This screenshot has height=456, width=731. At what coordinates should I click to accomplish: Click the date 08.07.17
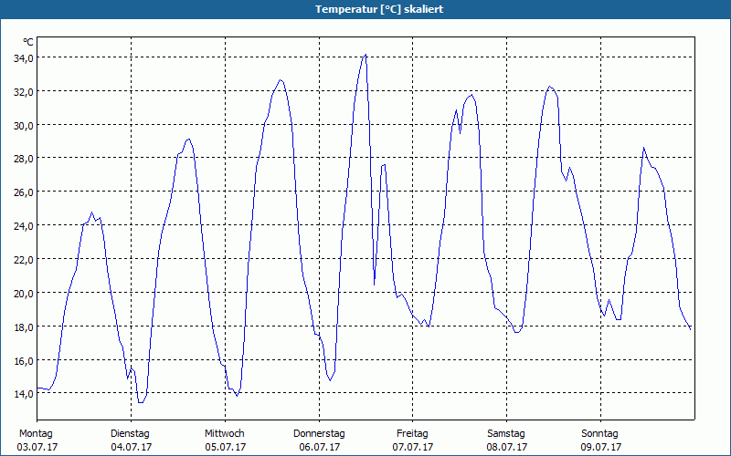pos(507,447)
